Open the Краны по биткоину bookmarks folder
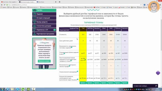162x91 pixels. 46,7
